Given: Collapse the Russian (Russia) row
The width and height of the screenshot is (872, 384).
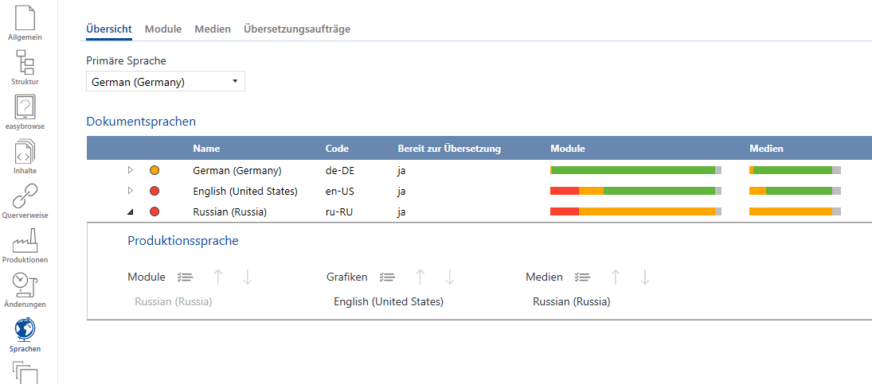Looking at the screenshot, I should coord(131,211).
